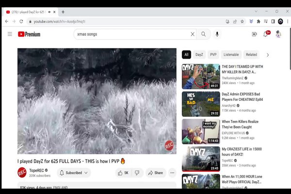Open the blue downward-chevron extension icon in toolbar
The height and width of the screenshot is (194, 291).
pos(251,21)
